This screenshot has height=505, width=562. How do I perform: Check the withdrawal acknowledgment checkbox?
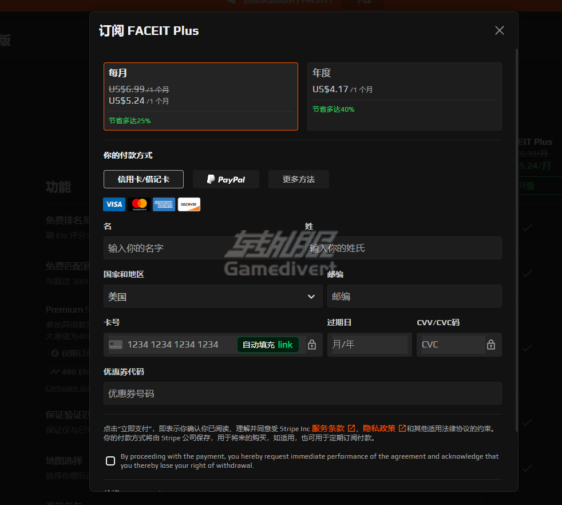pos(110,461)
